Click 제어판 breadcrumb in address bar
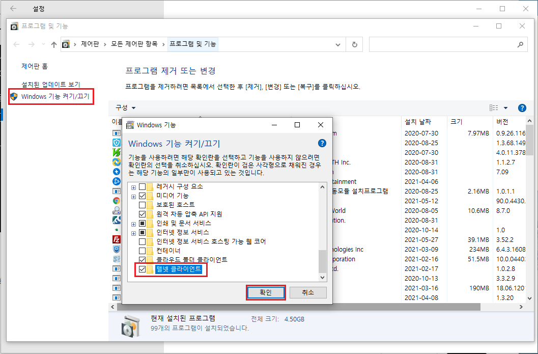The width and height of the screenshot is (538, 354). point(90,44)
